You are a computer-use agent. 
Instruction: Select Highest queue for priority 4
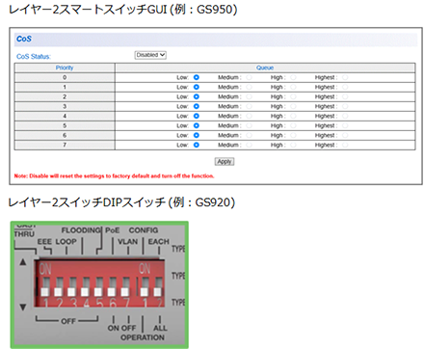point(345,116)
